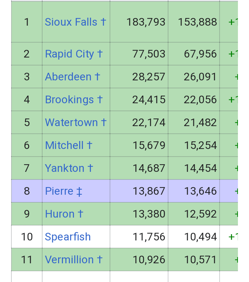The height and width of the screenshot is (282, 249).
Task: Click the 10,571 cell in Vermillion row
Action: pos(200,260)
